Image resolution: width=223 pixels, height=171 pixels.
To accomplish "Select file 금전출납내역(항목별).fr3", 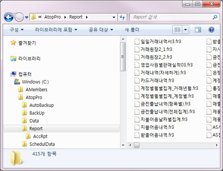I will click(162, 104).
